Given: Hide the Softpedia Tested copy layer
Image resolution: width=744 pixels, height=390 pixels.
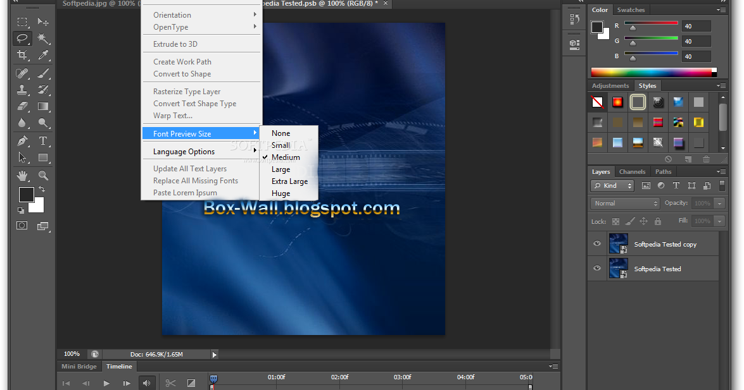Looking at the screenshot, I should [597, 243].
